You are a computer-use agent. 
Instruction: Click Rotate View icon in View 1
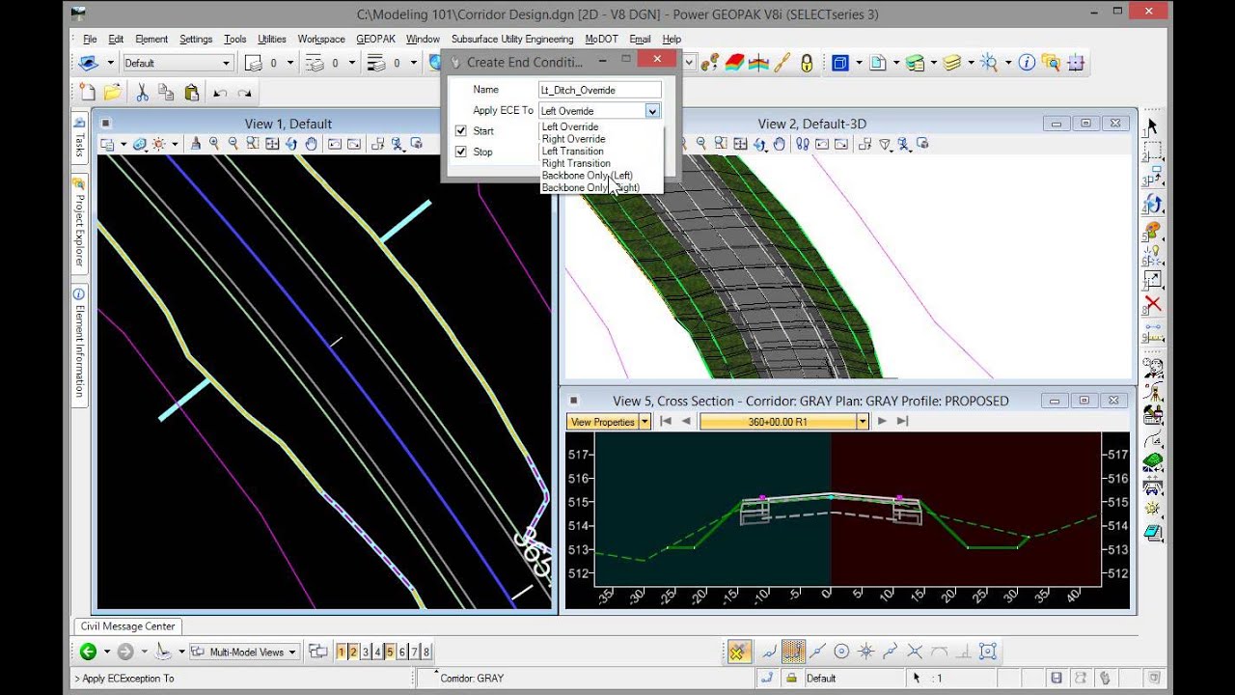point(291,144)
